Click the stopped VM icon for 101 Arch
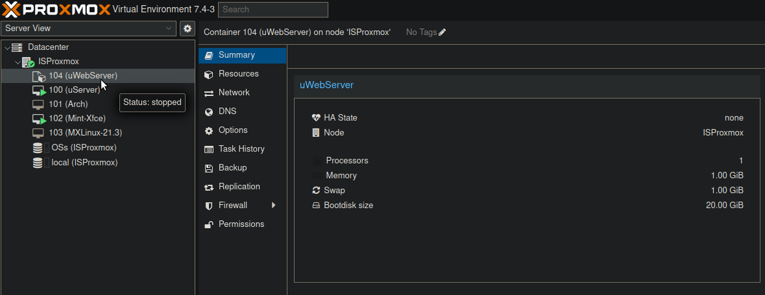Screen dimensions: 765x295 (x=38, y=104)
